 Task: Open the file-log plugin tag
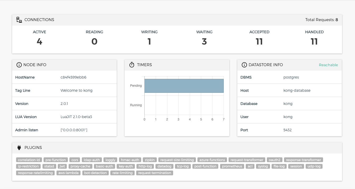pyautogui.click(x=279, y=166)
